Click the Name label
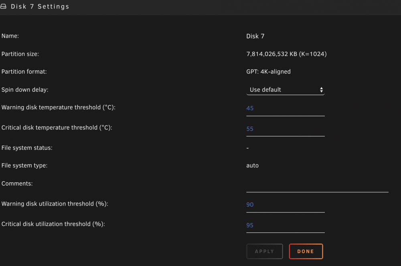This screenshot has height=266, width=401. tap(10, 36)
